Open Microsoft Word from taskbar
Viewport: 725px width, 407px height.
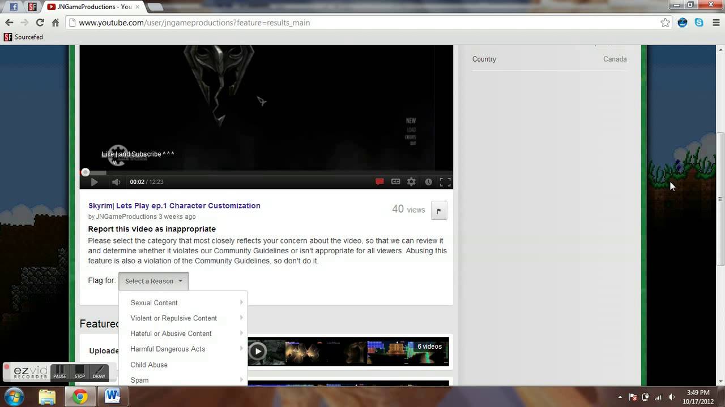pos(112,397)
